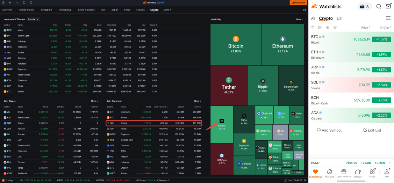Open the Popular investment themes dropdown
Viewport: 394px width, 183px height.
click(33, 20)
